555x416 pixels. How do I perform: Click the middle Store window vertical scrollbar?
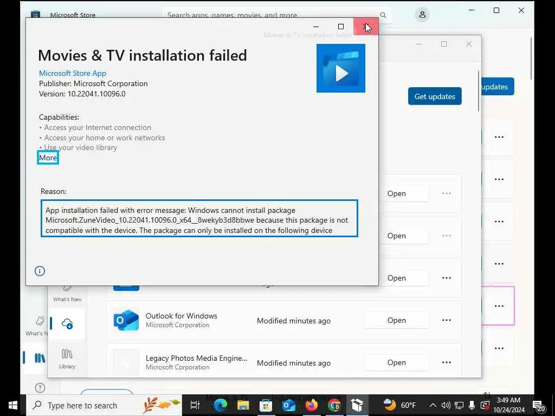[x=479, y=91]
